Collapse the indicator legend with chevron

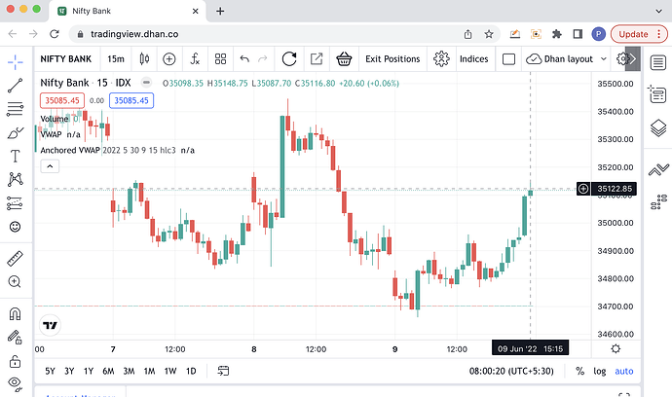pyautogui.click(x=50, y=166)
